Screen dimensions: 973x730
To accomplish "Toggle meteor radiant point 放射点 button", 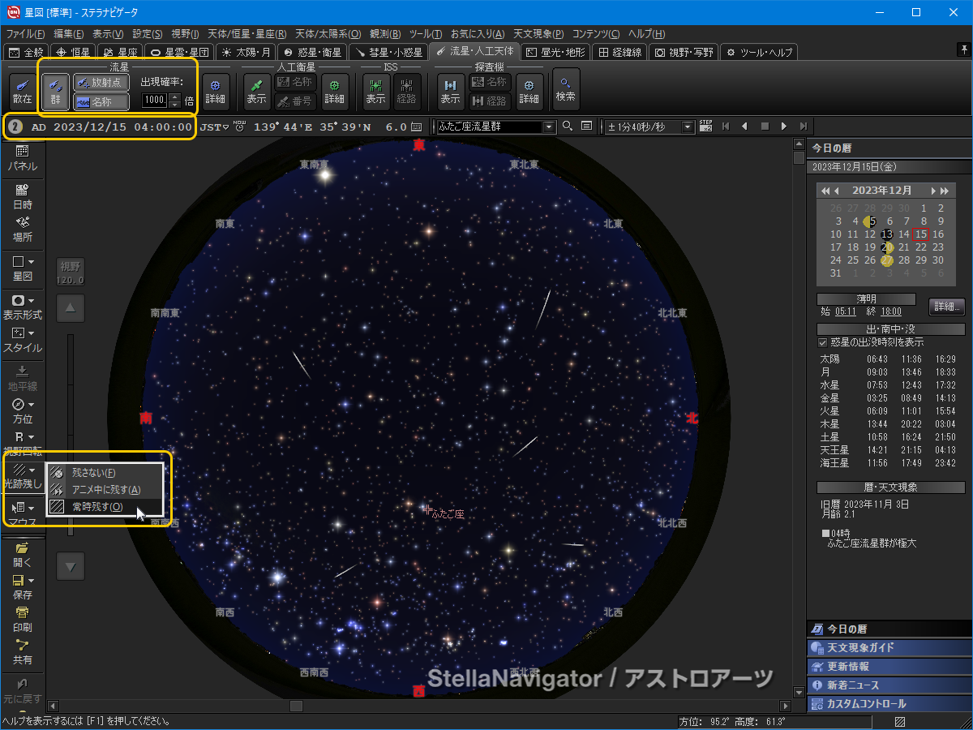I will coord(101,82).
